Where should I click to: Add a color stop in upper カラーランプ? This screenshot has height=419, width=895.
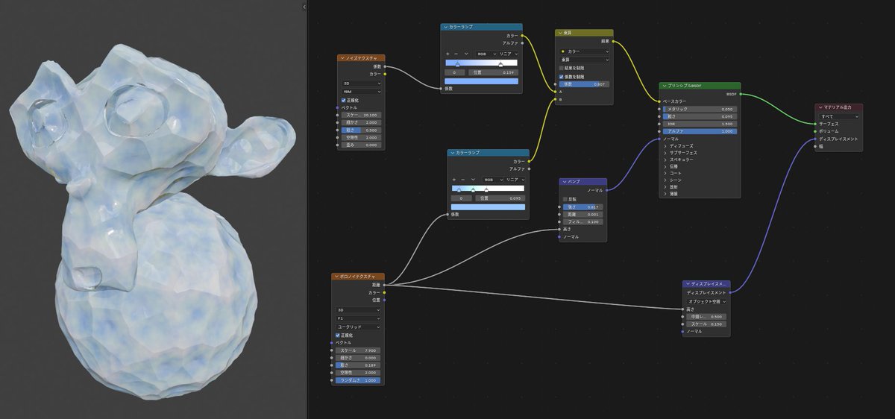click(447, 54)
